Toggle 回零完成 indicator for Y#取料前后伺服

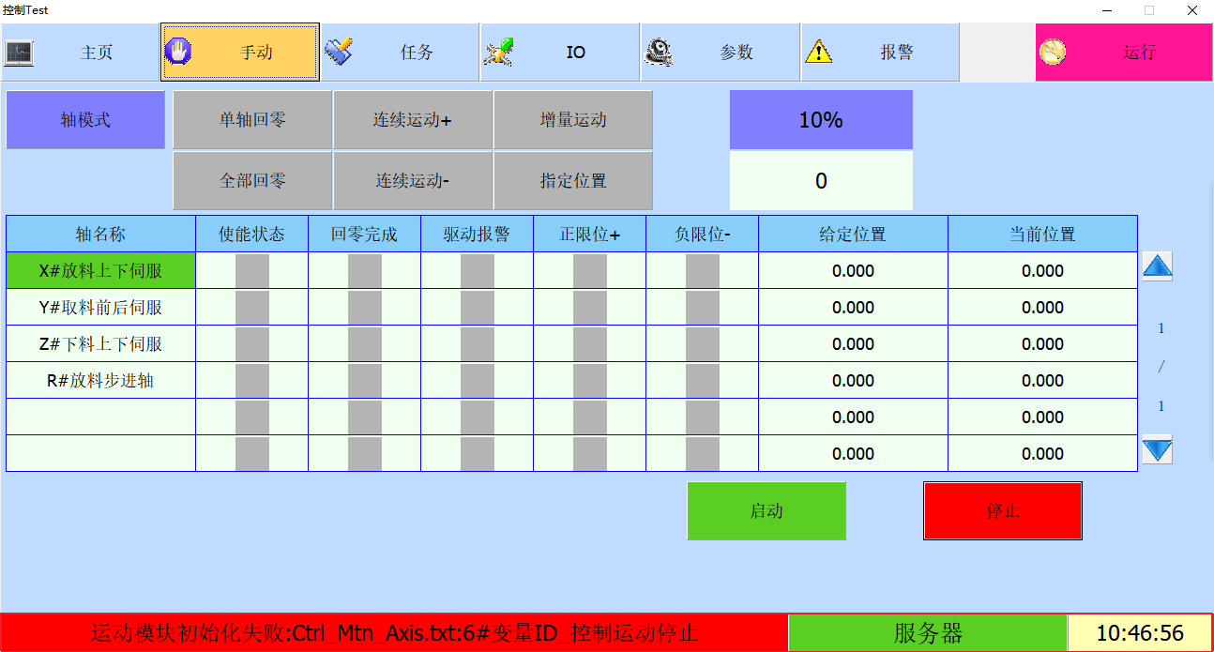(x=364, y=308)
